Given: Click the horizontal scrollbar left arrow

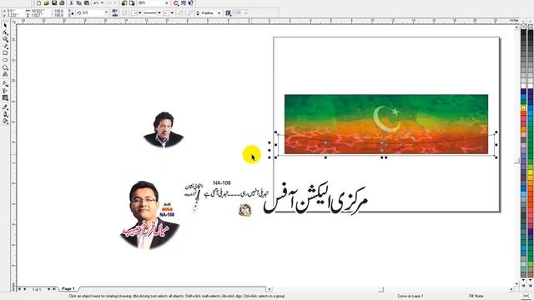Looking at the screenshot, I should (x=269, y=289).
